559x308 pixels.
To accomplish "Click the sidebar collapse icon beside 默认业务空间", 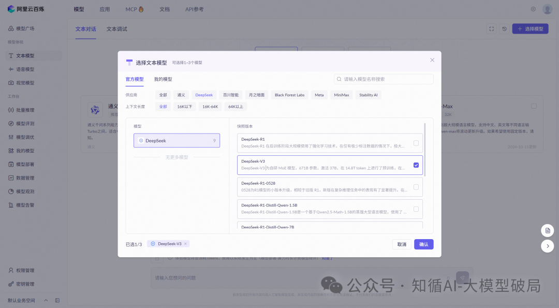I will [x=57, y=300].
